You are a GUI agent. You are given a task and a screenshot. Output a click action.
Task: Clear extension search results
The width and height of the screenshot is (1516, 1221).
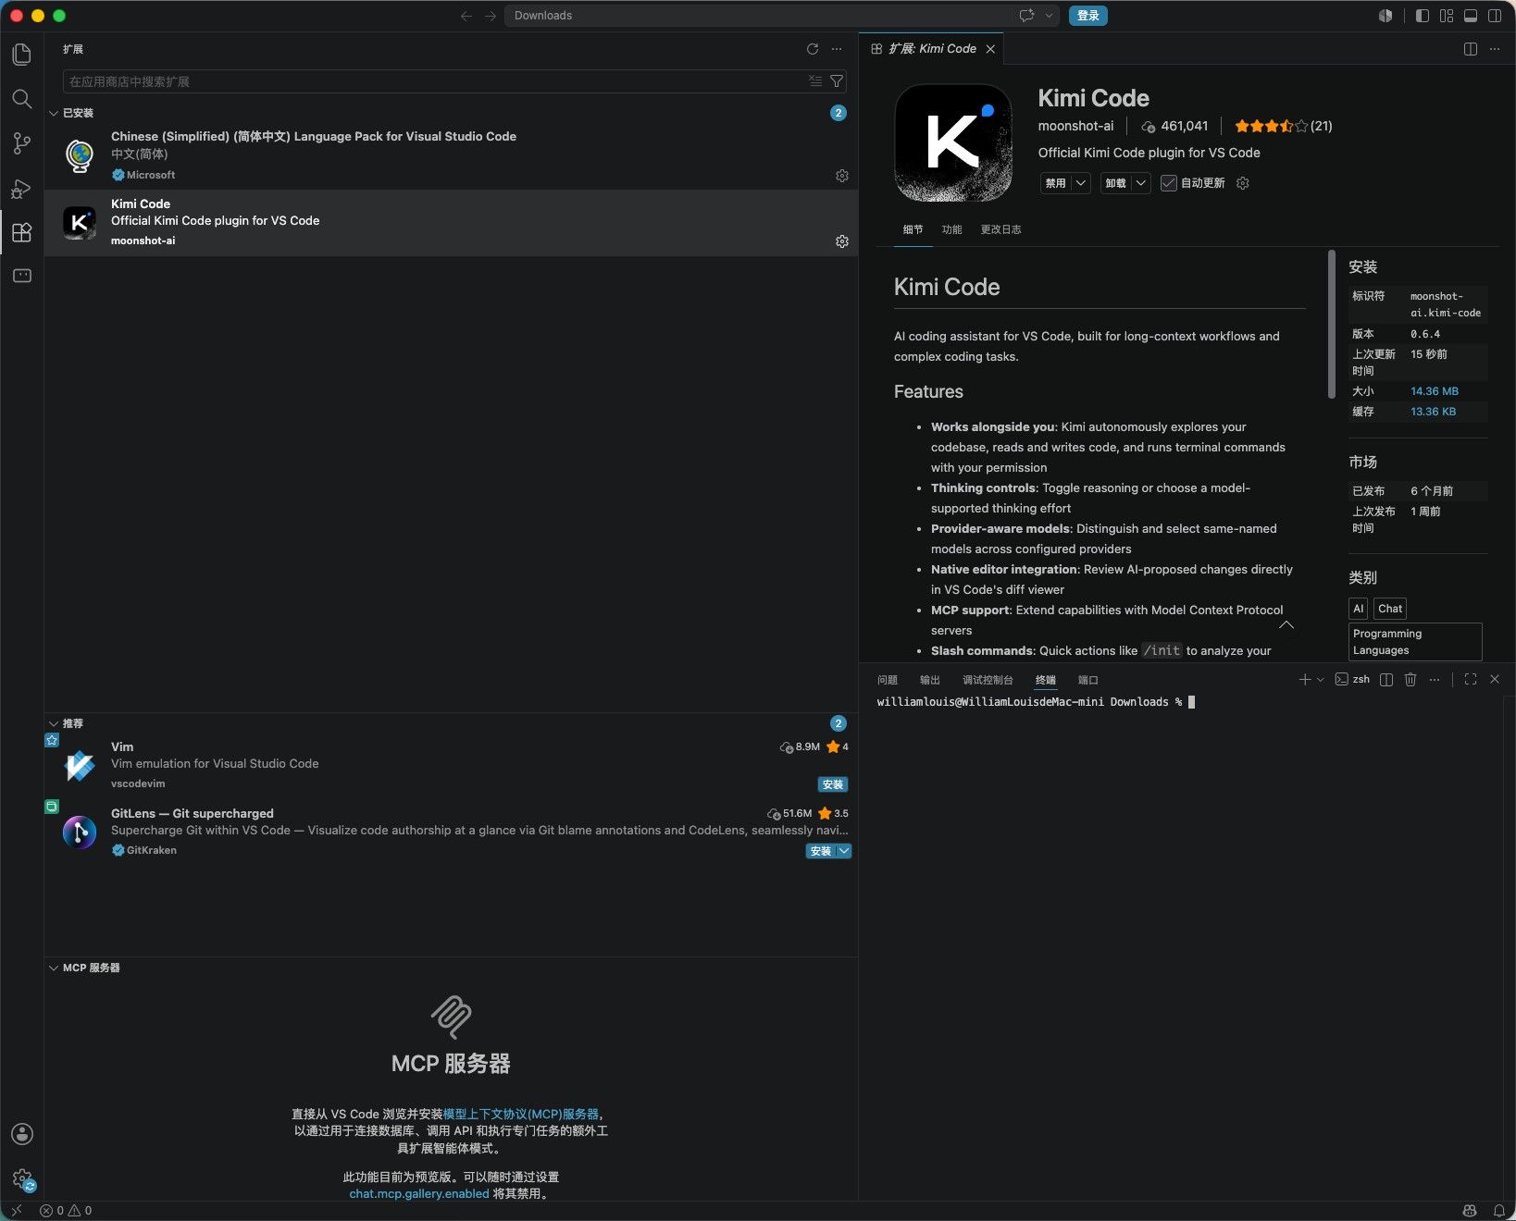815,81
